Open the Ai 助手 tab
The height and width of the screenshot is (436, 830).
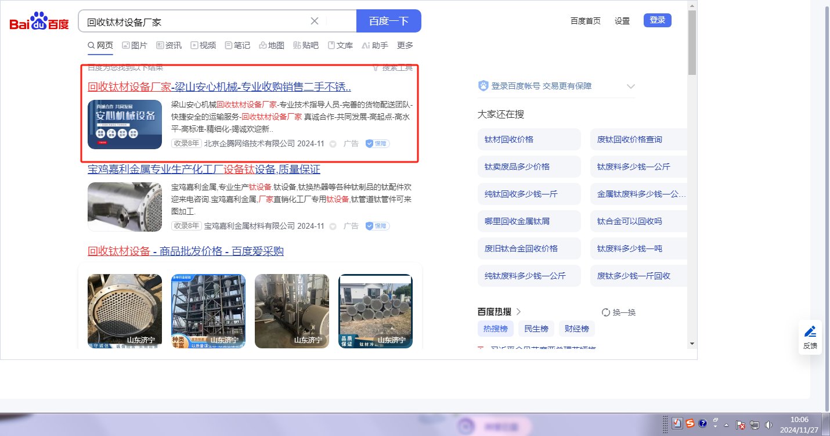point(375,45)
